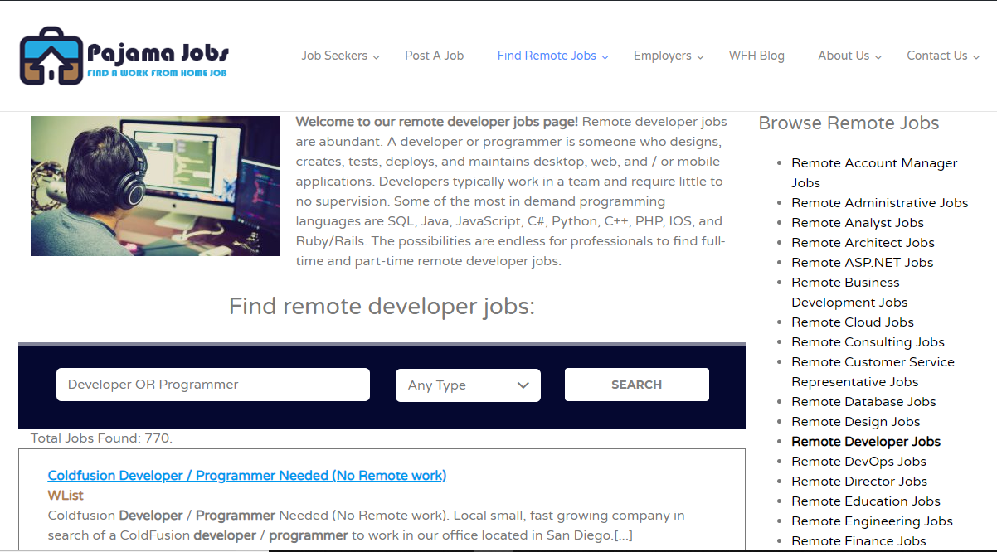Open the Post A Job page
The height and width of the screenshot is (552, 997).
(434, 56)
